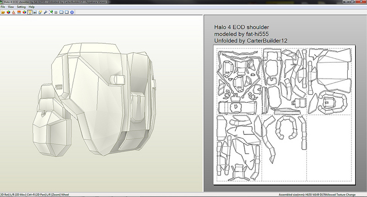Viewport: 367px width, 197px height.
Task: Click the sheet with bulb toolbar icon
Action: click(40, 12)
